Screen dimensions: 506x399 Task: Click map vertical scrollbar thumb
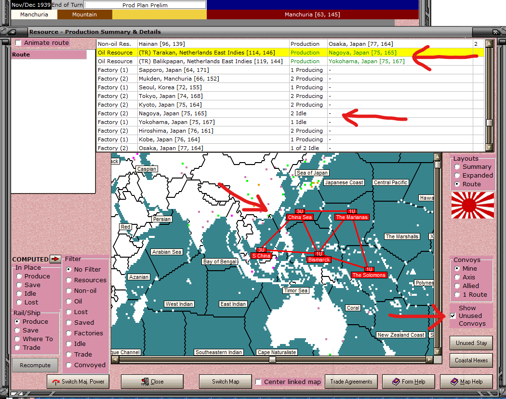click(438, 165)
